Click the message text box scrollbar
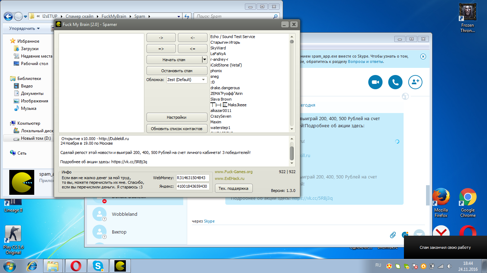The height and width of the screenshot is (273, 487). (x=292, y=151)
